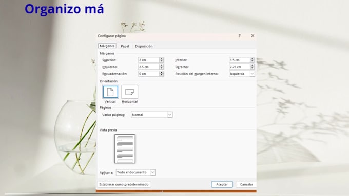Click the Horizontal orientation label
The width and height of the screenshot is (349, 196).
(x=129, y=101)
